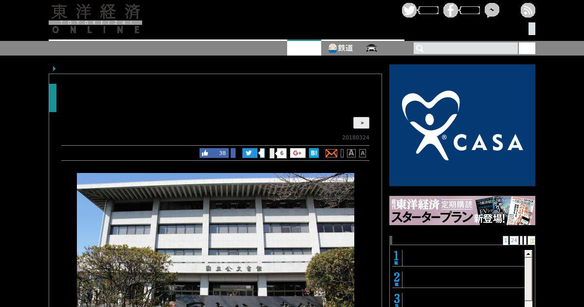Click the small light box under RSS icon

[532, 29]
